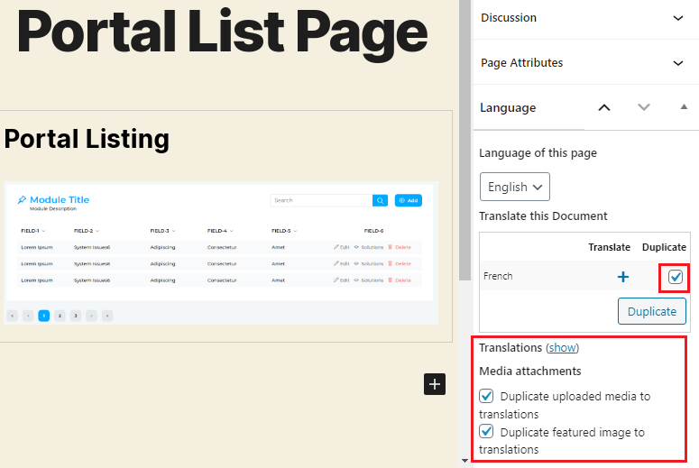The height and width of the screenshot is (468, 699).
Task: Click the plus icon to translate to French
Action: pyautogui.click(x=622, y=277)
